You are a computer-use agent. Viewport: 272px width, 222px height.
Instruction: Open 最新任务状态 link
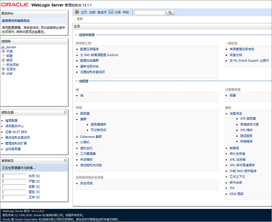89,66
